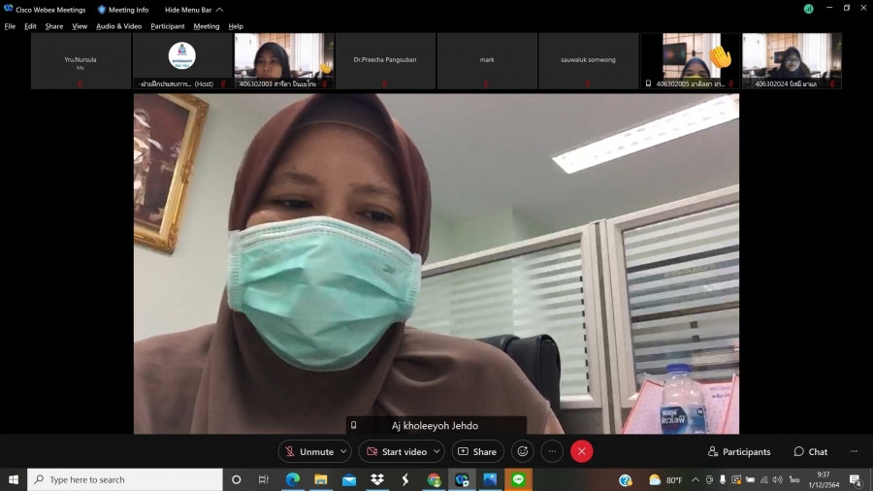
Task: Open Meeting Info shield icon
Action: coord(102,9)
